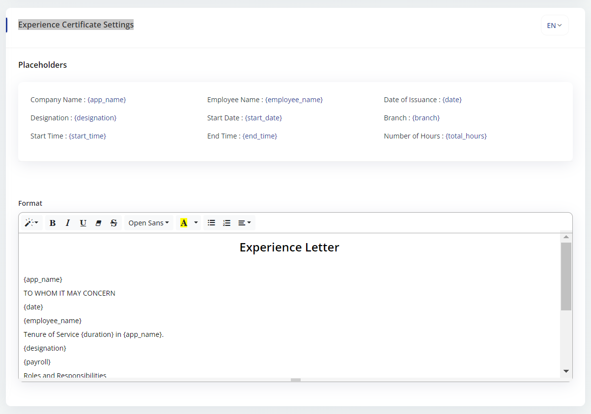Toggle bold formatting in the editor
The height and width of the screenshot is (414, 591).
53,223
